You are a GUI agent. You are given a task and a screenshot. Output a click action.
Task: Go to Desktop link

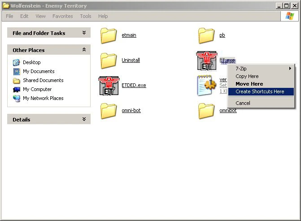click(32, 62)
